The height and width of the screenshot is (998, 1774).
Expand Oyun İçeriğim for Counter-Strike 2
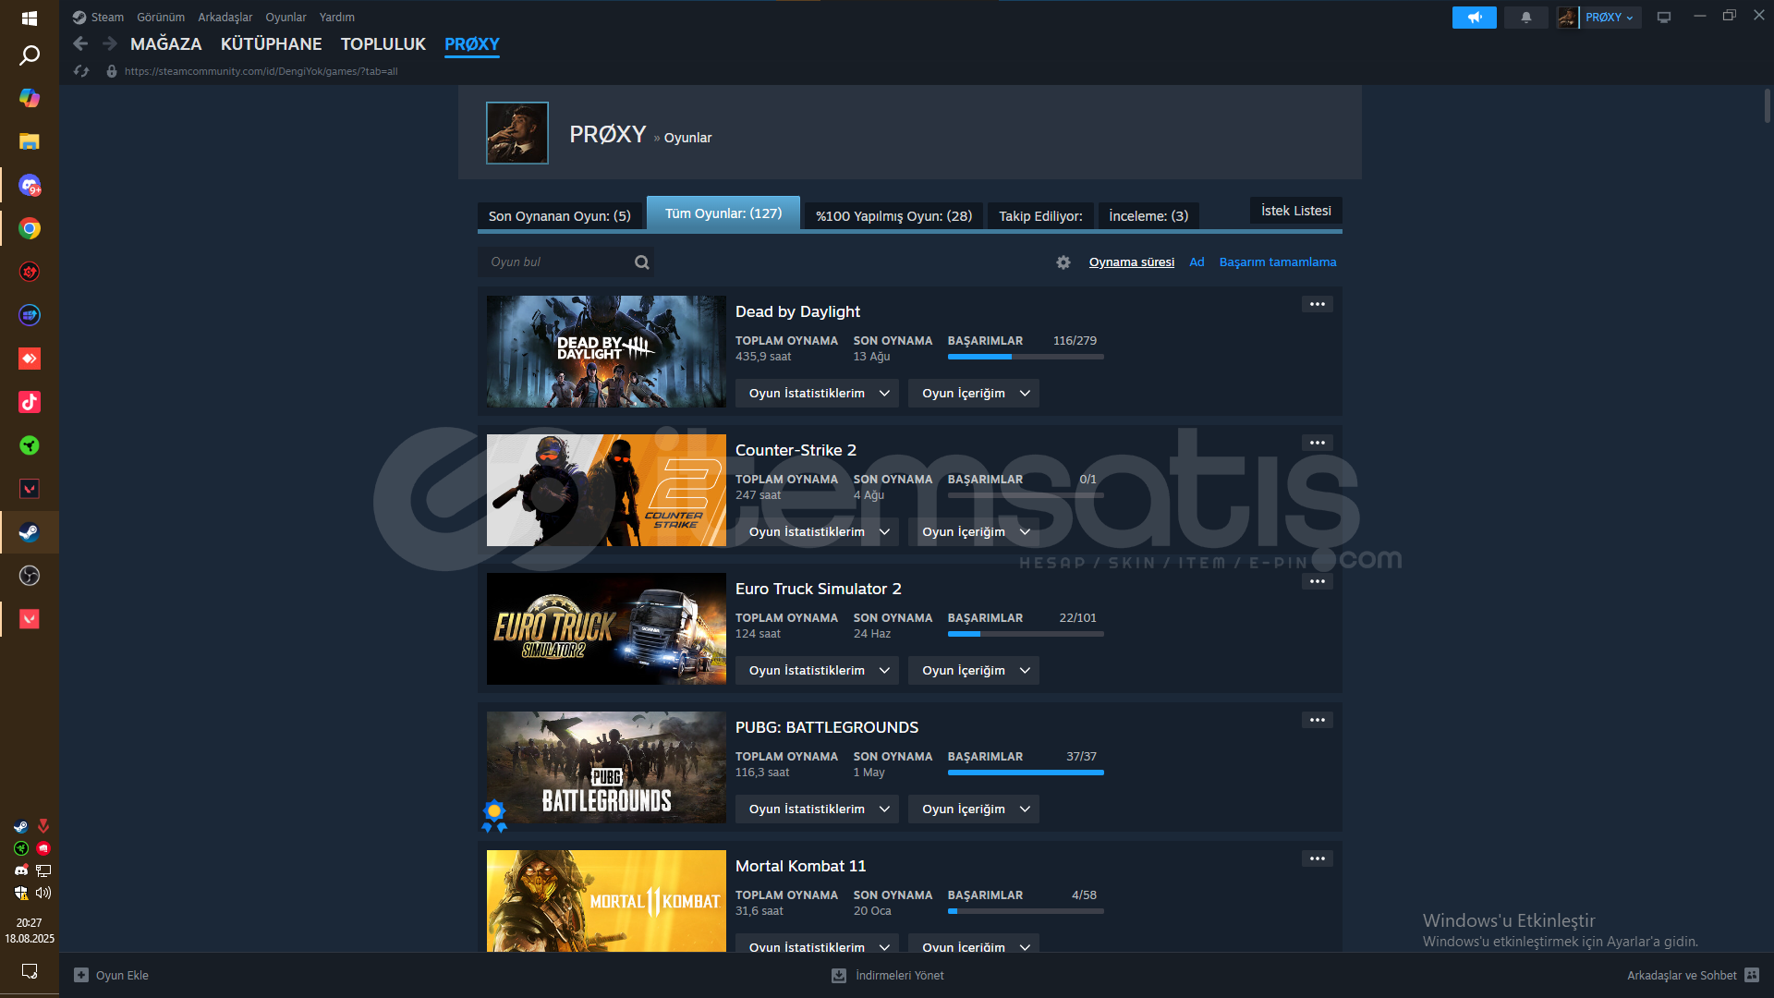[974, 532]
